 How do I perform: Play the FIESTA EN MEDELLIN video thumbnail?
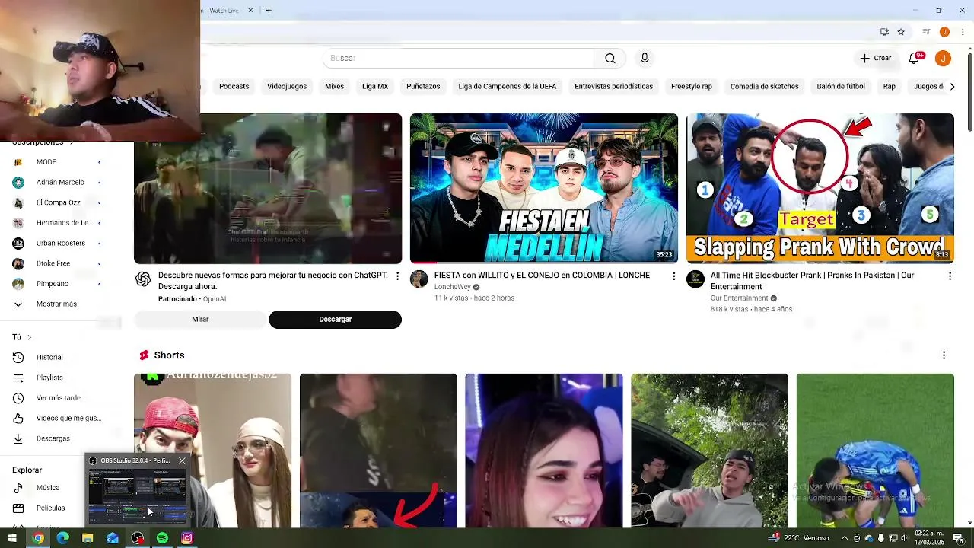coord(544,188)
